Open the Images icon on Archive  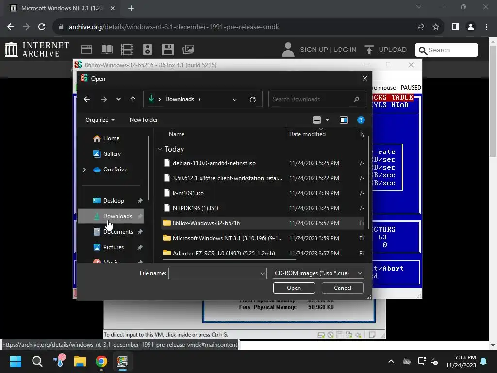tap(188, 50)
